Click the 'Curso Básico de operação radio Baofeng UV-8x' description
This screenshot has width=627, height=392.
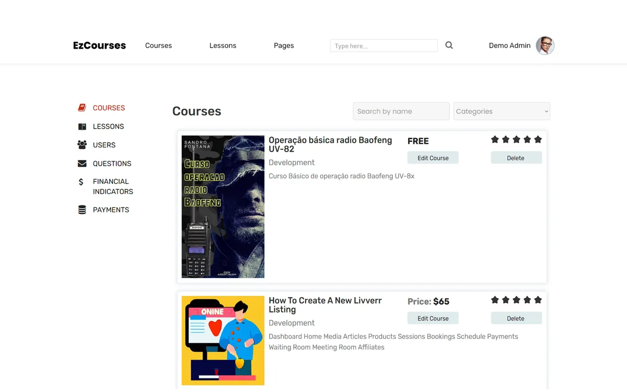(341, 176)
